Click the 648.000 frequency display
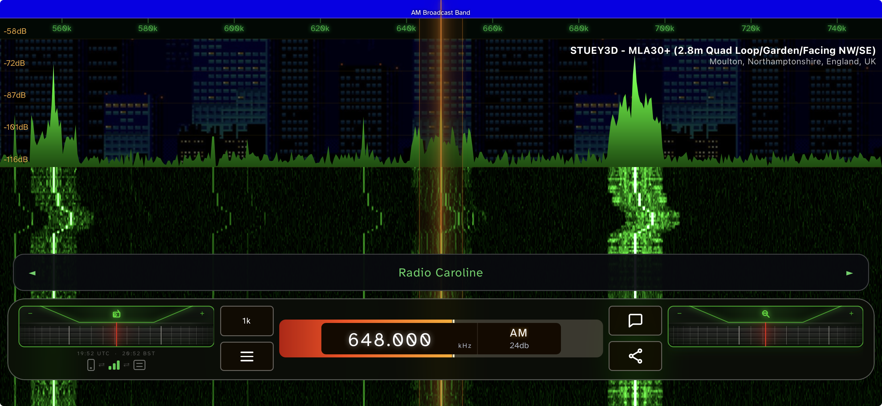The height and width of the screenshot is (406, 882). 390,340
